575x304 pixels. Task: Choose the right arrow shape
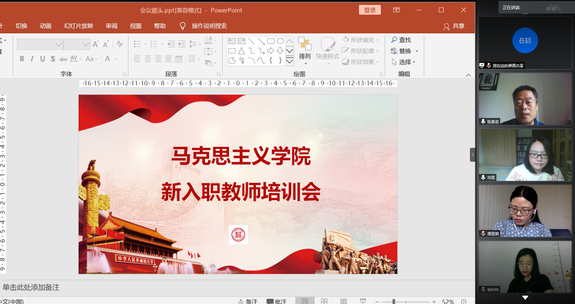tap(271, 51)
